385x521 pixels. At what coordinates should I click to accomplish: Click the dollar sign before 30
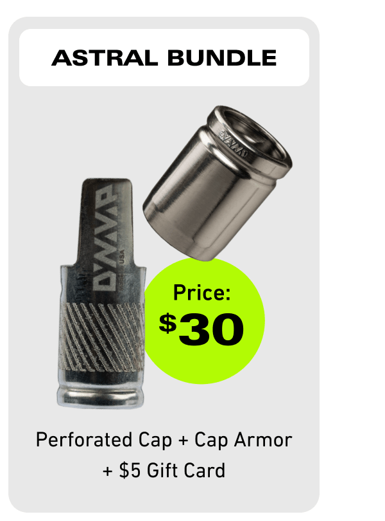pos(167,323)
